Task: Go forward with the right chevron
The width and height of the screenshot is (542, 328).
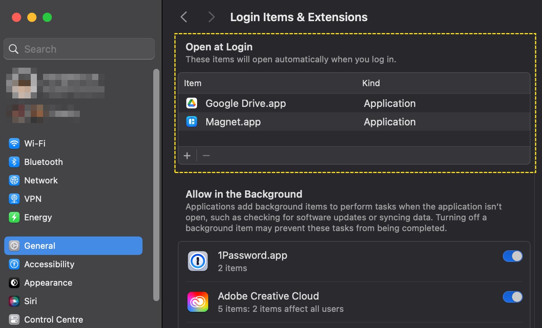Action: (211, 17)
